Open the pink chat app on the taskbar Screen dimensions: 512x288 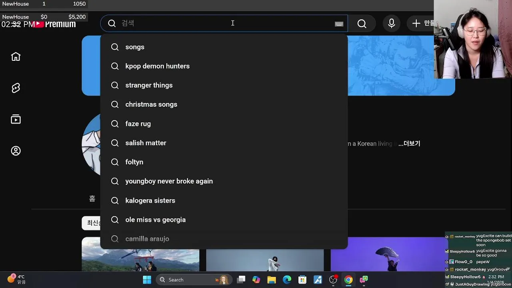coord(364,280)
